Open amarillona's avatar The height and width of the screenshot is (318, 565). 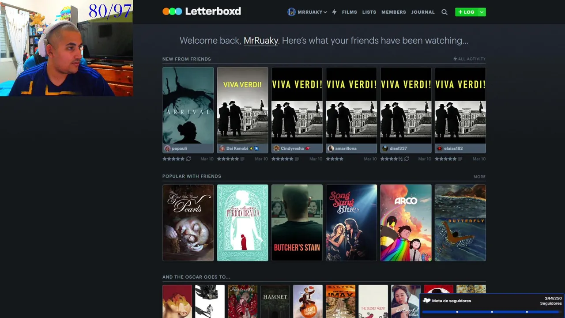coord(331,148)
